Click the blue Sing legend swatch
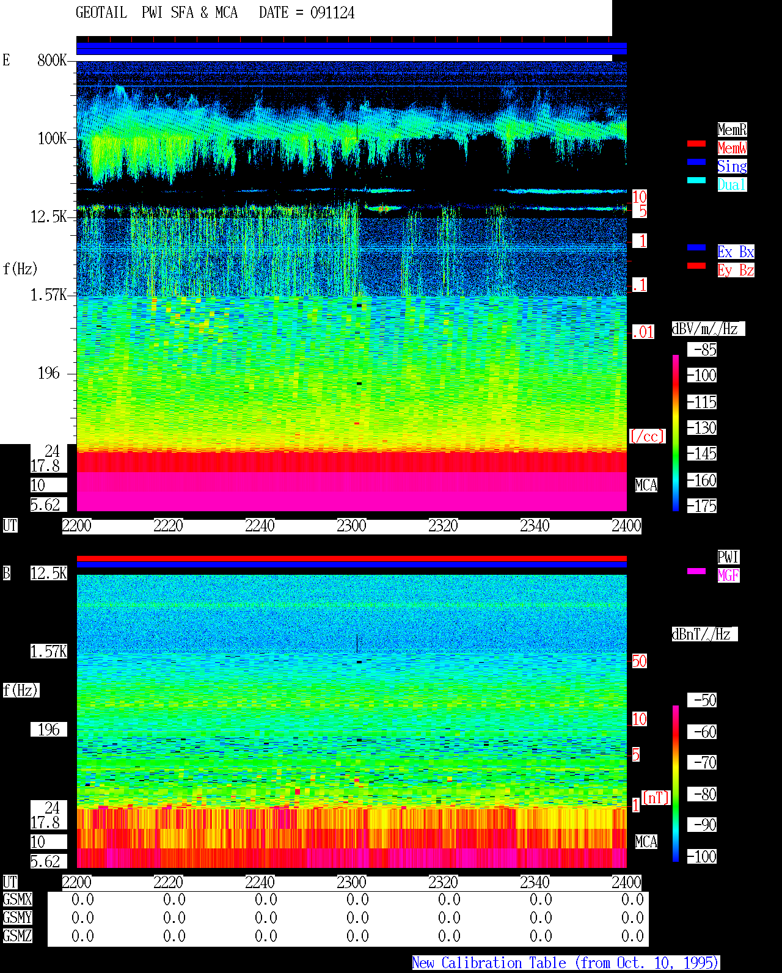 [x=696, y=162]
